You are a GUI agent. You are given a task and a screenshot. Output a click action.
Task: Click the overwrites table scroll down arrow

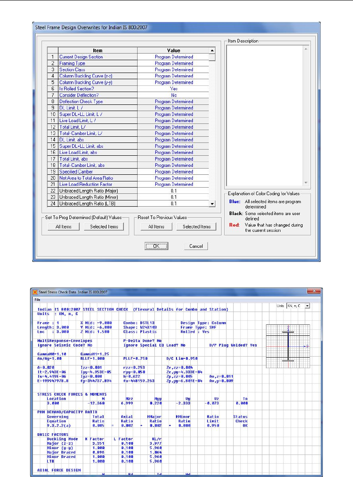coord(212,204)
